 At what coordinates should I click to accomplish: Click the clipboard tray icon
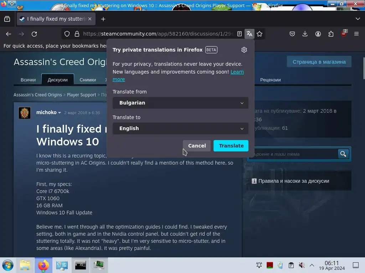[291, 265]
